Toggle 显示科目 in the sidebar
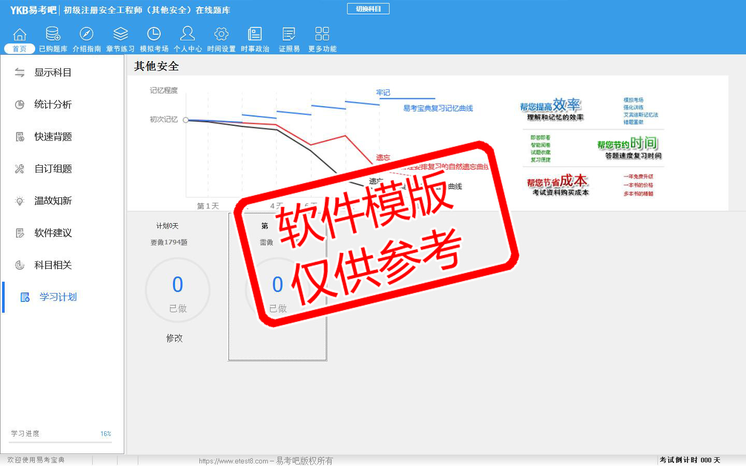Screen dimensions: 746x466 click(52, 73)
